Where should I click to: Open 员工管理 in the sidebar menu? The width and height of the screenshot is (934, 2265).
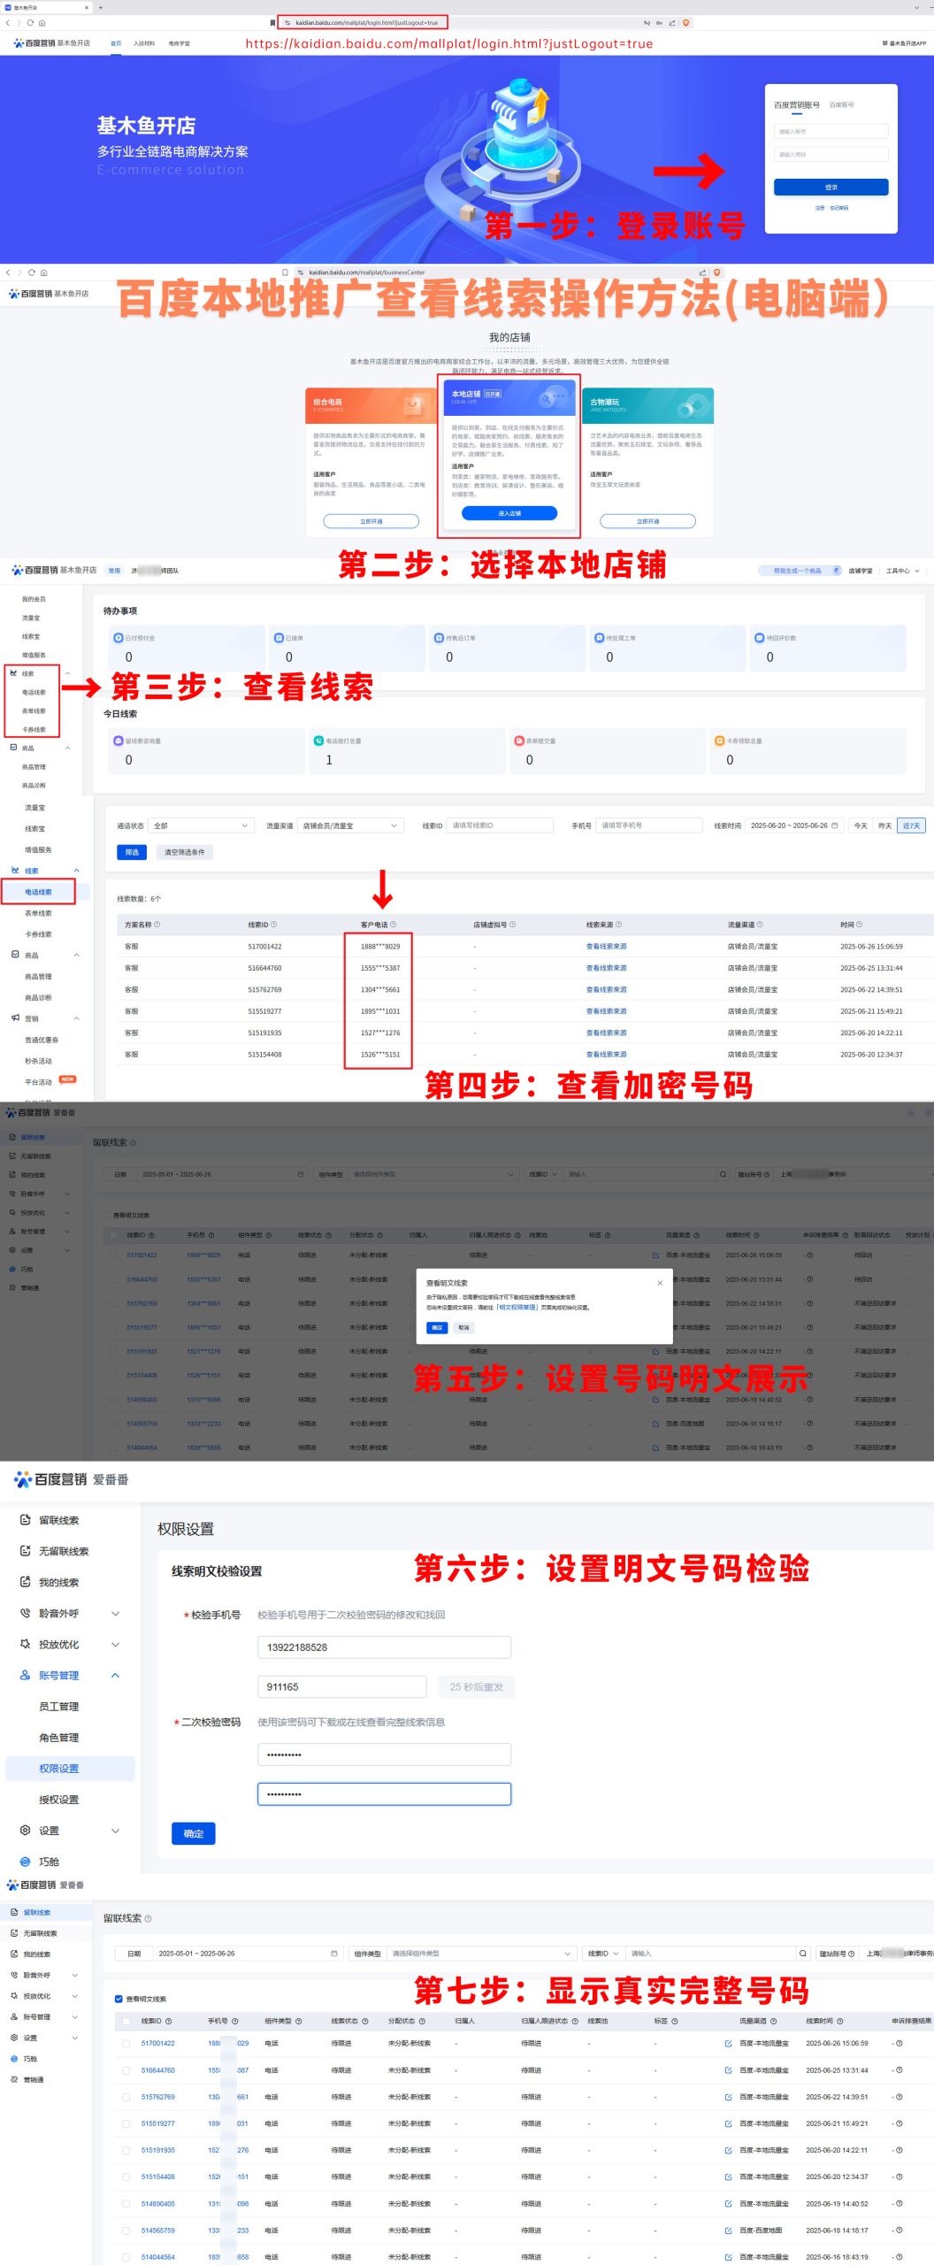coord(58,1706)
